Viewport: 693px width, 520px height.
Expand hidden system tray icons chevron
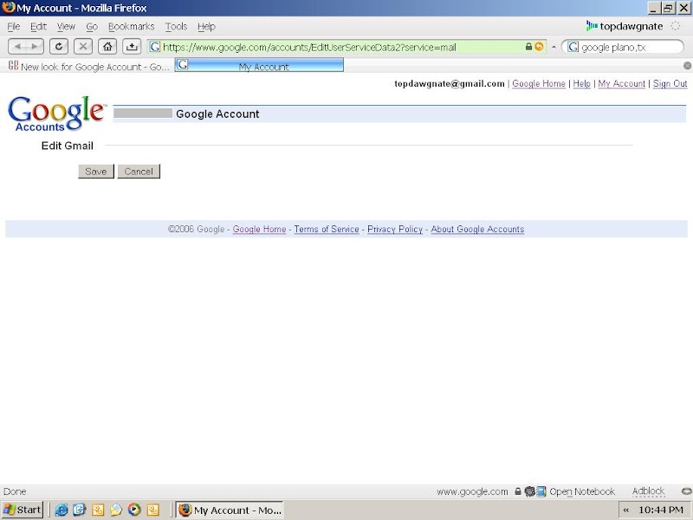click(625, 510)
